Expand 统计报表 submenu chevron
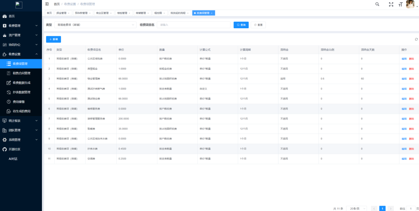419x211 pixels. point(36,121)
